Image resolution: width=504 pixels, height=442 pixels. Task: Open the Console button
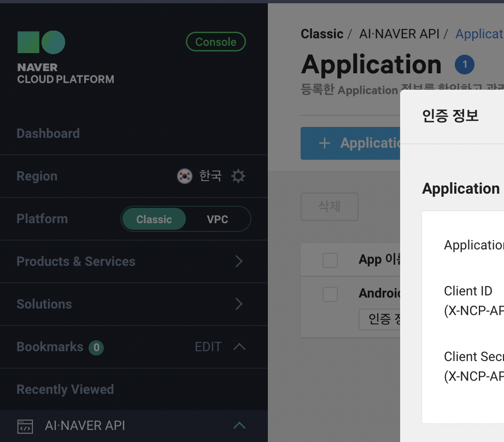[216, 42]
